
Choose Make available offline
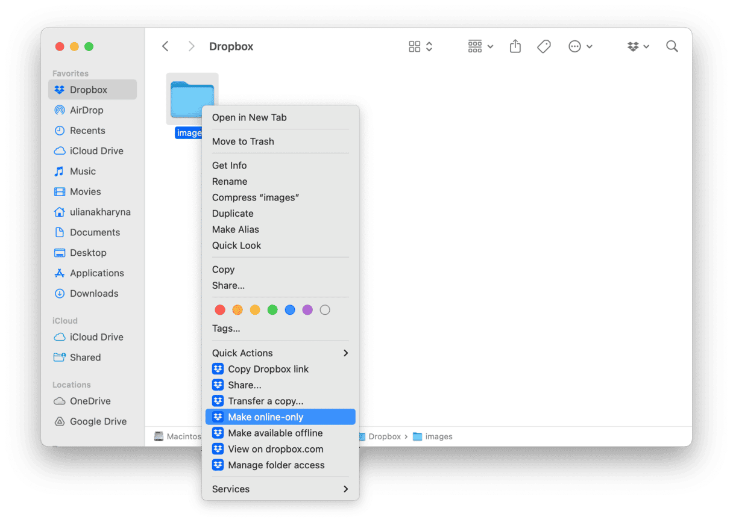[280, 433]
